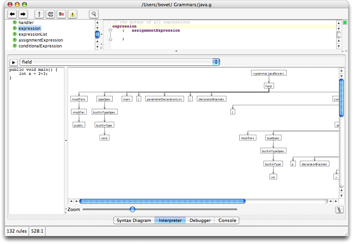Click the syntax diagram toolbar icon
The width and height of the screenshot is (353, 244).
tap(50, 14)
